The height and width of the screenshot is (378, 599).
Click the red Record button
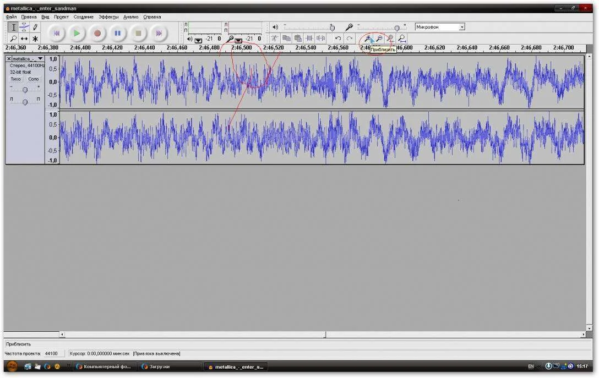[97, 34]
